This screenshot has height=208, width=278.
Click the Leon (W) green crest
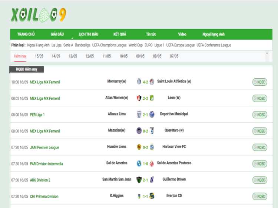click(x=152, y=98)
